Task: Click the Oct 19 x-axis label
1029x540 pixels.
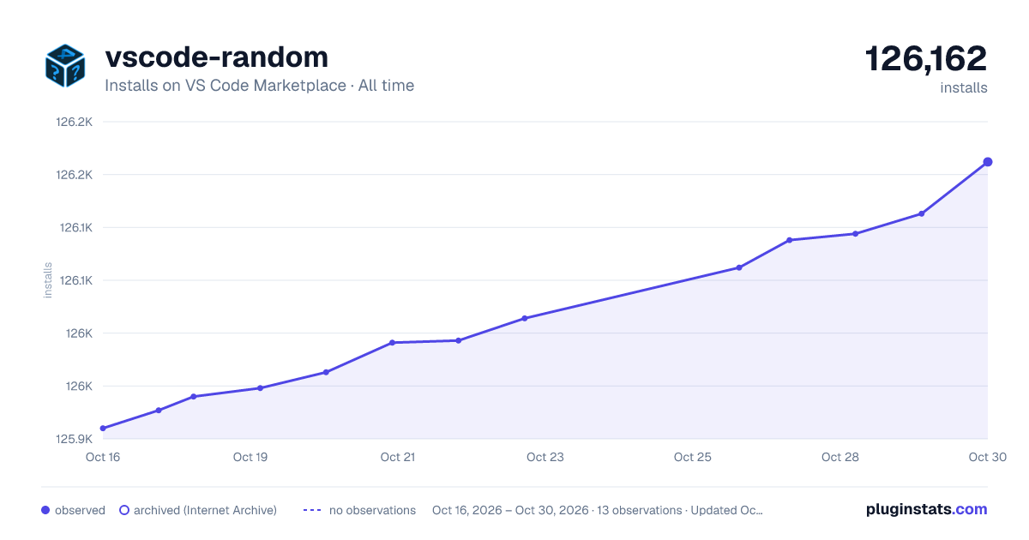Action: tap(250, 457)
